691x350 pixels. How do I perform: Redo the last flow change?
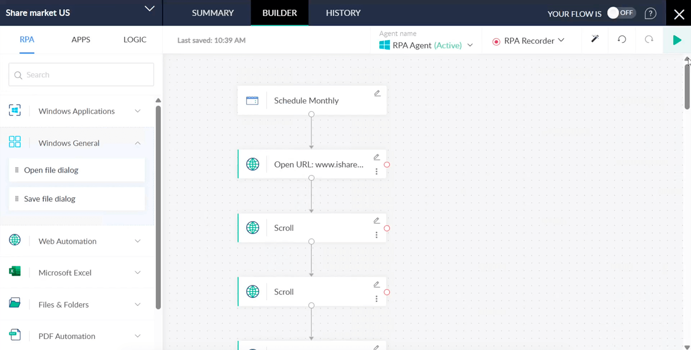pos(649,40)
